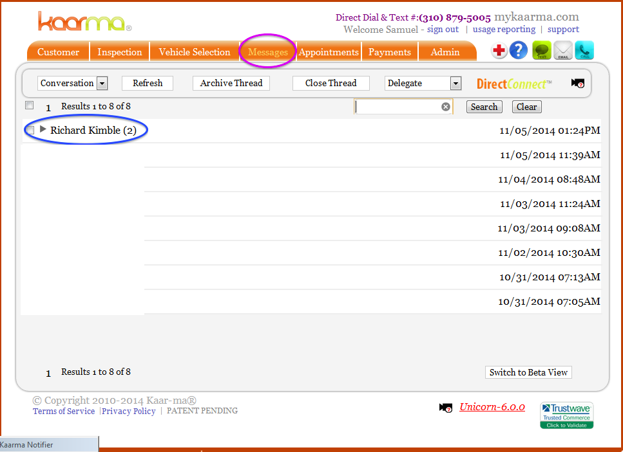The image size is (623, 452).
Task: Open the usage reporting link
Action: [504, 30]
